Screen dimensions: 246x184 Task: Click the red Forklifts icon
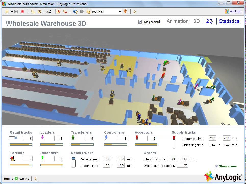[x=13, y=159]
